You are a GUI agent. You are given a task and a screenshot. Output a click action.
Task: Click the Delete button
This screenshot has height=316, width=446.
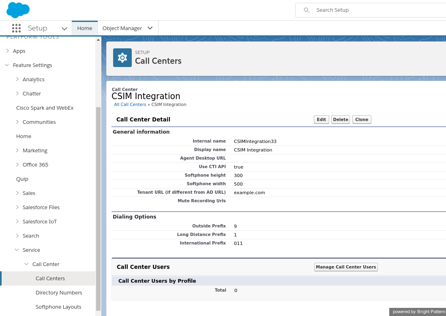[341, 120]
